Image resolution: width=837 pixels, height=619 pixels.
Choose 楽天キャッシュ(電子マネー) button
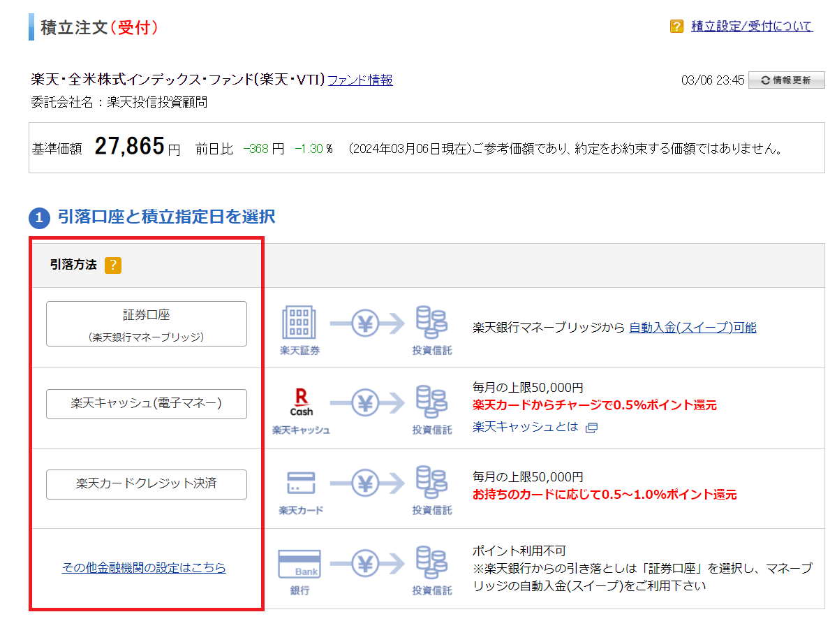147,404
